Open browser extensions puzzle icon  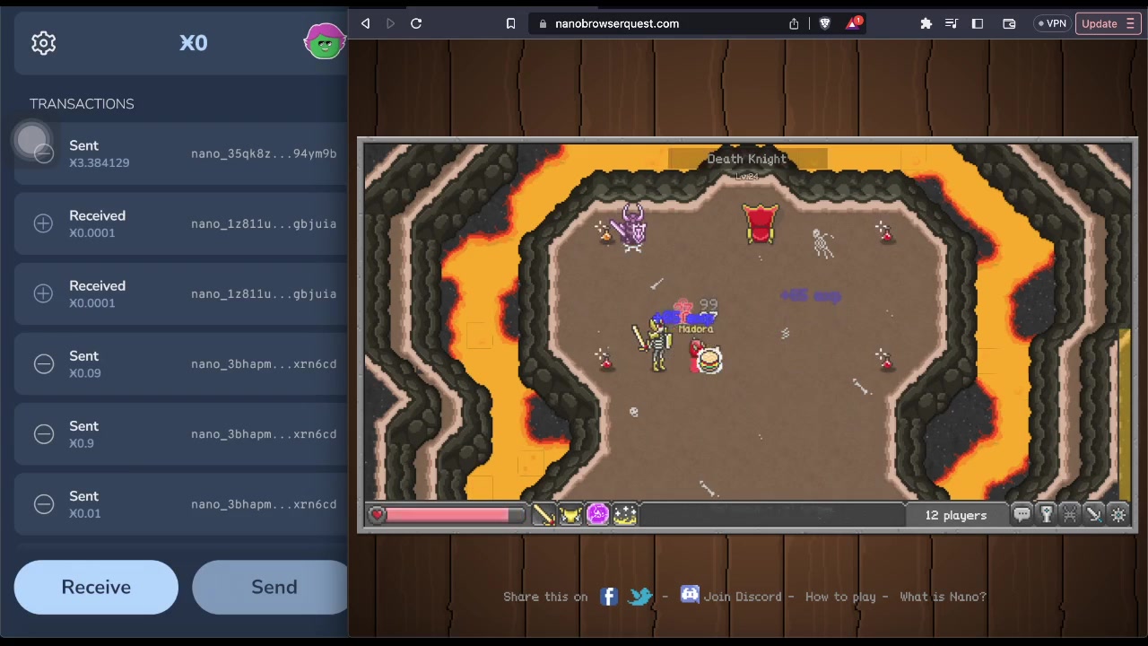(926, 23)
